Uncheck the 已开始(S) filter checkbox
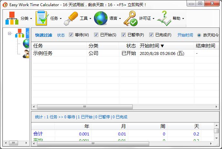 (96, 35)
